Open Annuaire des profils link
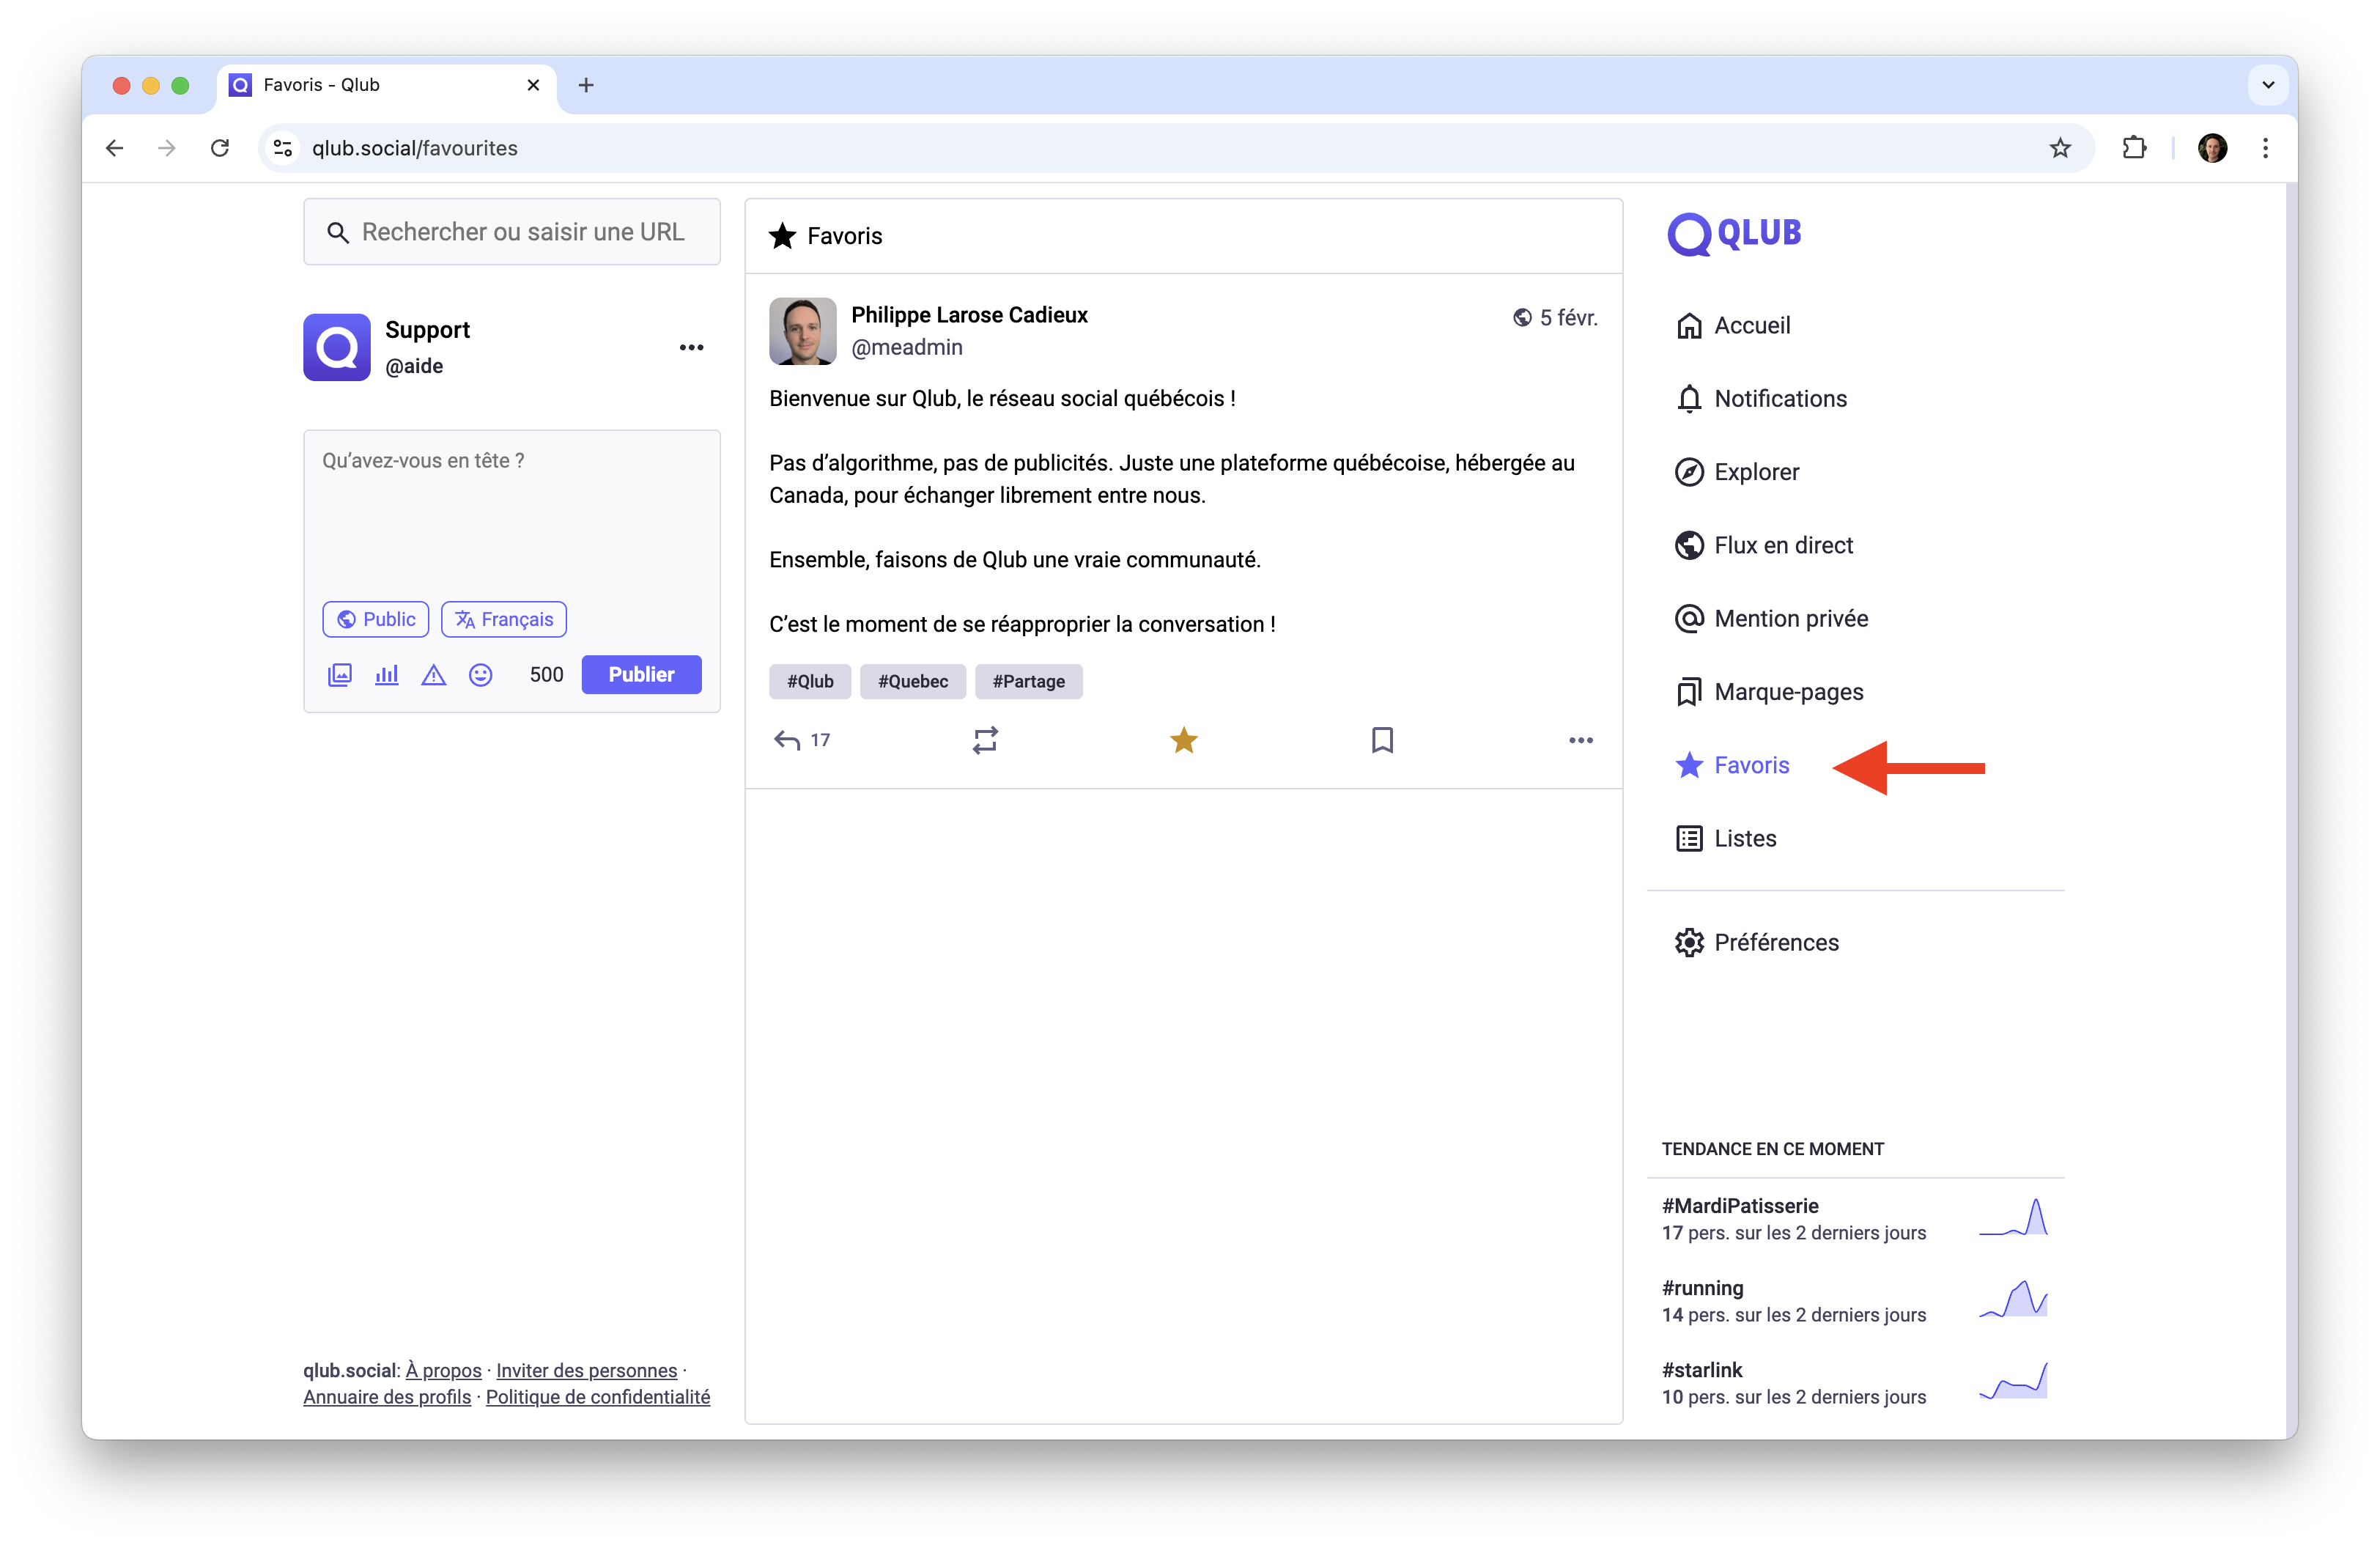This screenshot has height=1548, width=2380. 387,1397
